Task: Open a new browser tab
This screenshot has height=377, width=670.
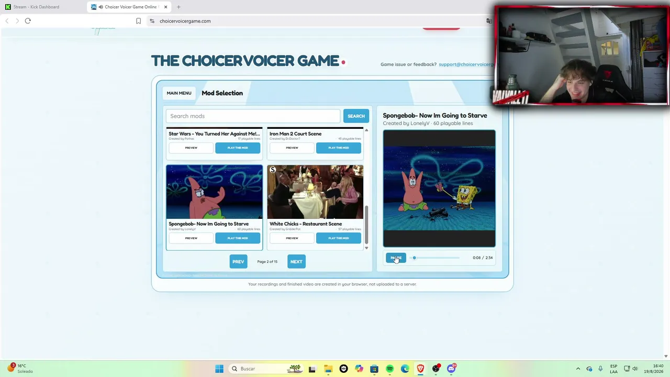Action: 178,7
